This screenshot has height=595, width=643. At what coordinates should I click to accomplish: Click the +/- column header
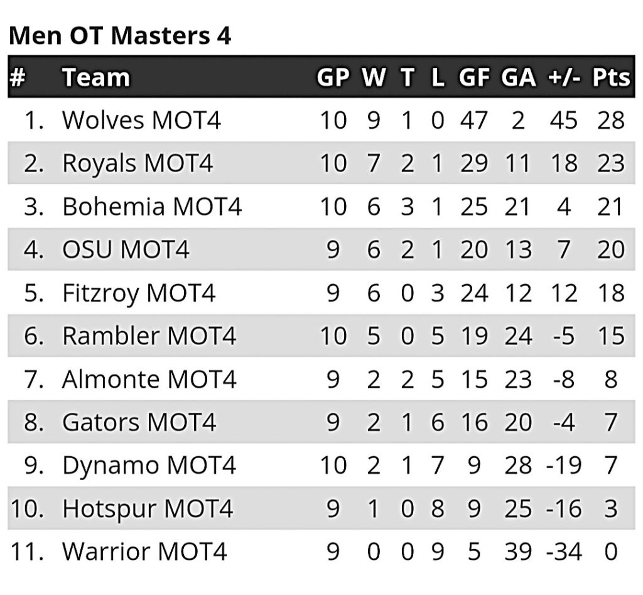565,77
